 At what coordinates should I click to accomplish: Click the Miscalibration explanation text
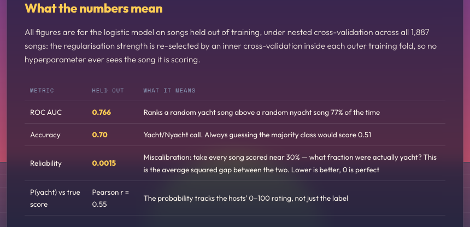pos(290,164)
